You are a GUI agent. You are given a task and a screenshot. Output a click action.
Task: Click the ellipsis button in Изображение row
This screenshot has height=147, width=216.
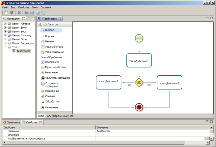tap(206, 139)
